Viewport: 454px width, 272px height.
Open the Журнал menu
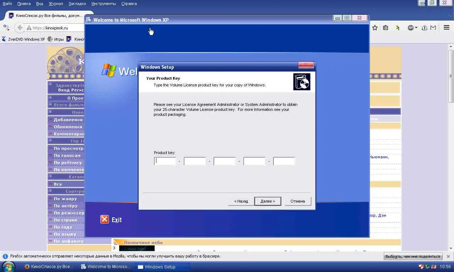[55, 4]
